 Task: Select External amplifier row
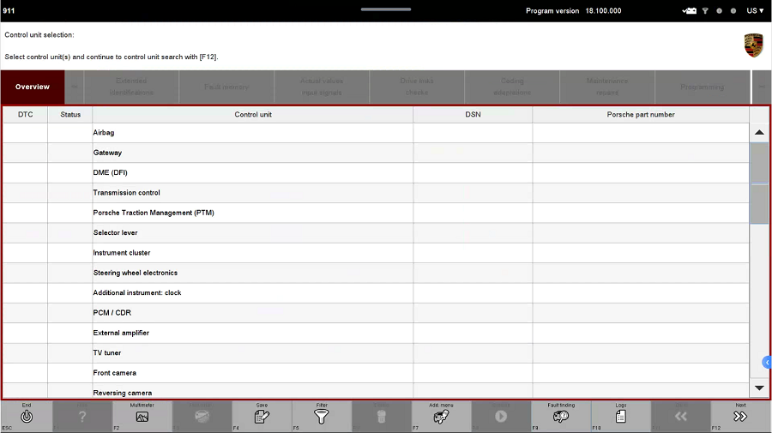coord(377,334)
